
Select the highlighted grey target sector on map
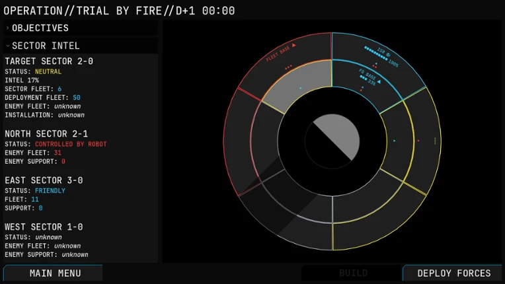tap(299, 82)
